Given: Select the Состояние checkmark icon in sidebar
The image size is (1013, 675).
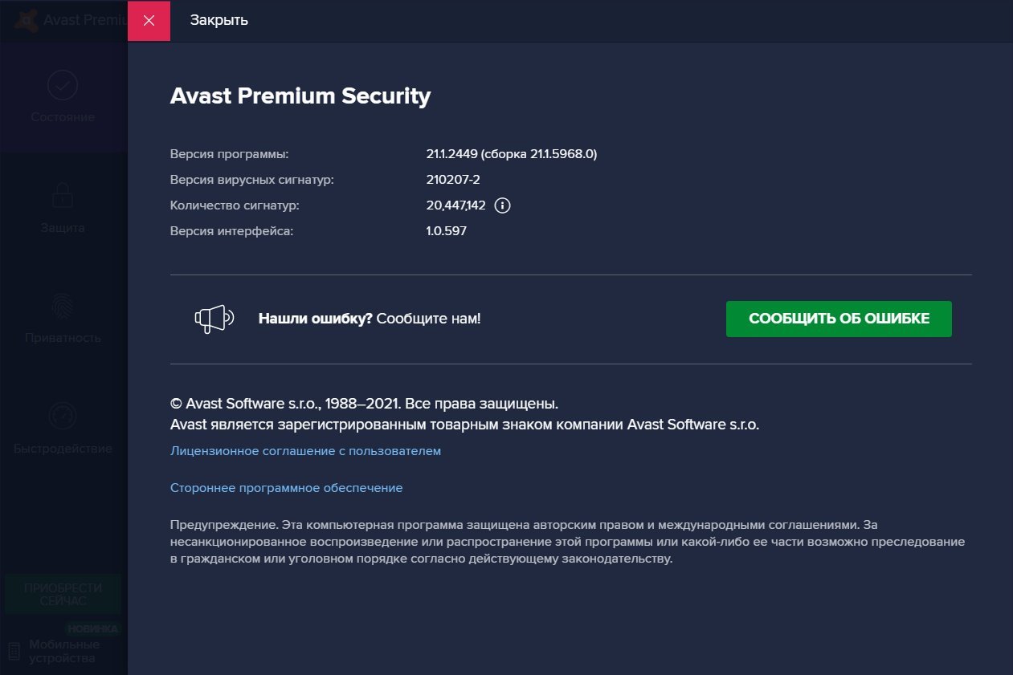Looking at the screenshot, I should (x=63, y=85).
